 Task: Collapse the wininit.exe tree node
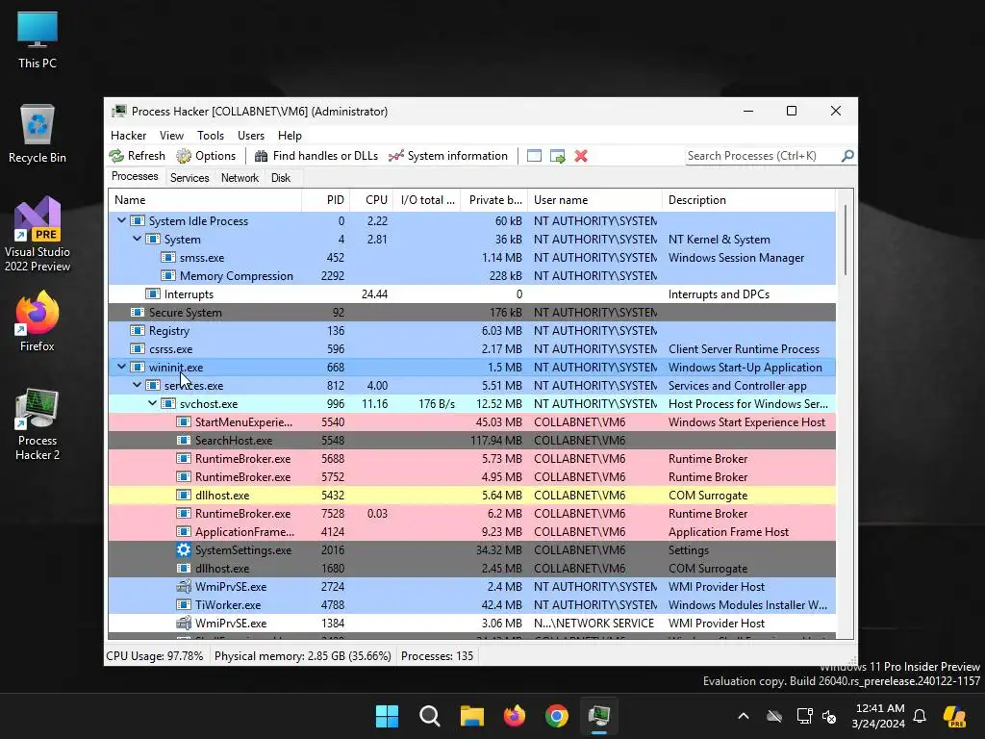(x=121, y=367)
